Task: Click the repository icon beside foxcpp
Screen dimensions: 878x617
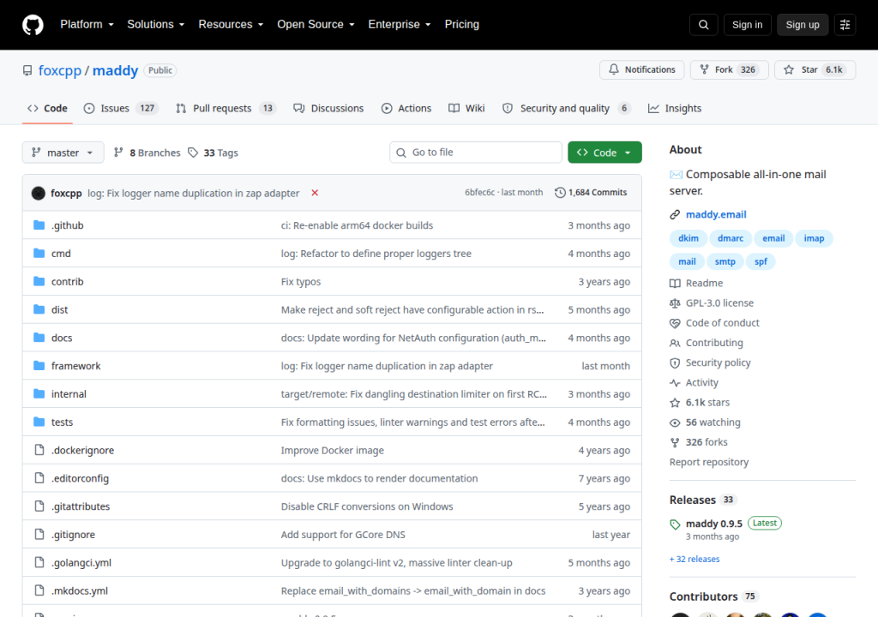Action: click(x=27, y=70)
